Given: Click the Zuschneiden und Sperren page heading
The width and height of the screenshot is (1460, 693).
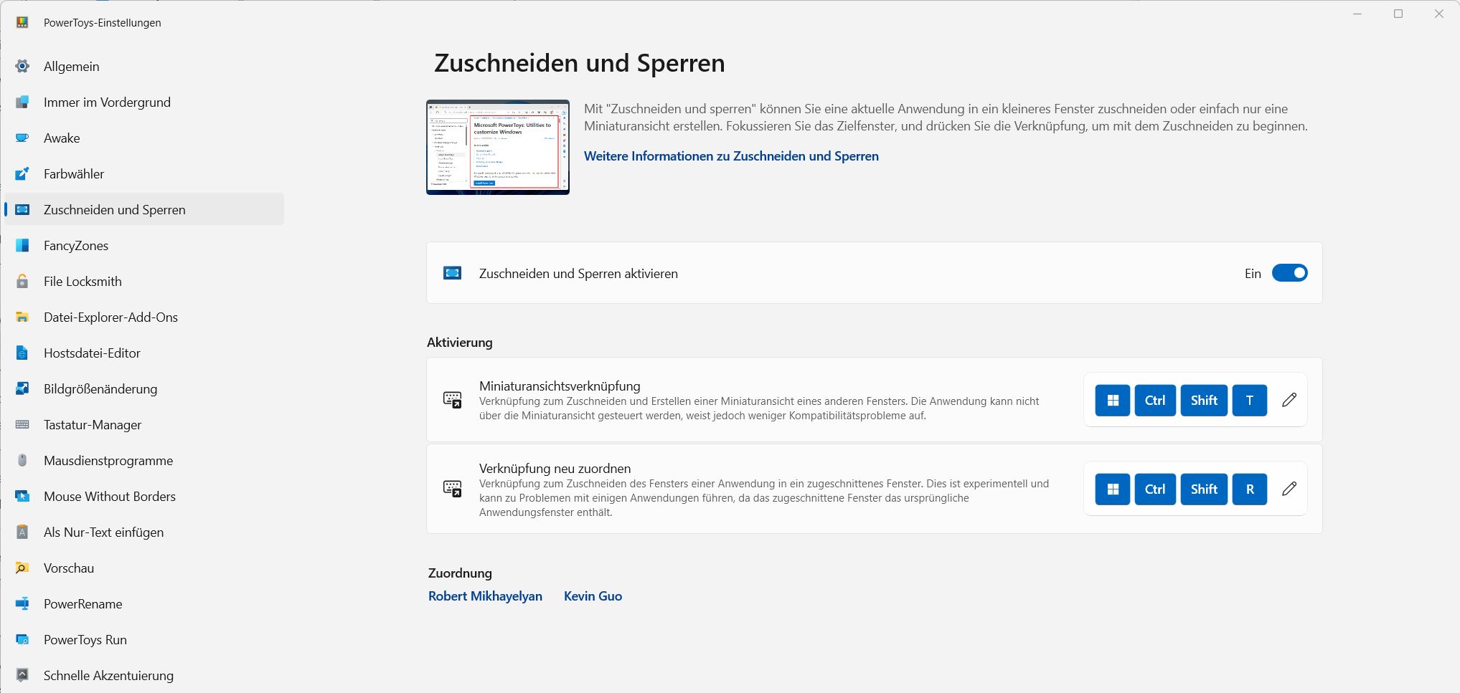Looking at the screenshot, I should [580, 63].
